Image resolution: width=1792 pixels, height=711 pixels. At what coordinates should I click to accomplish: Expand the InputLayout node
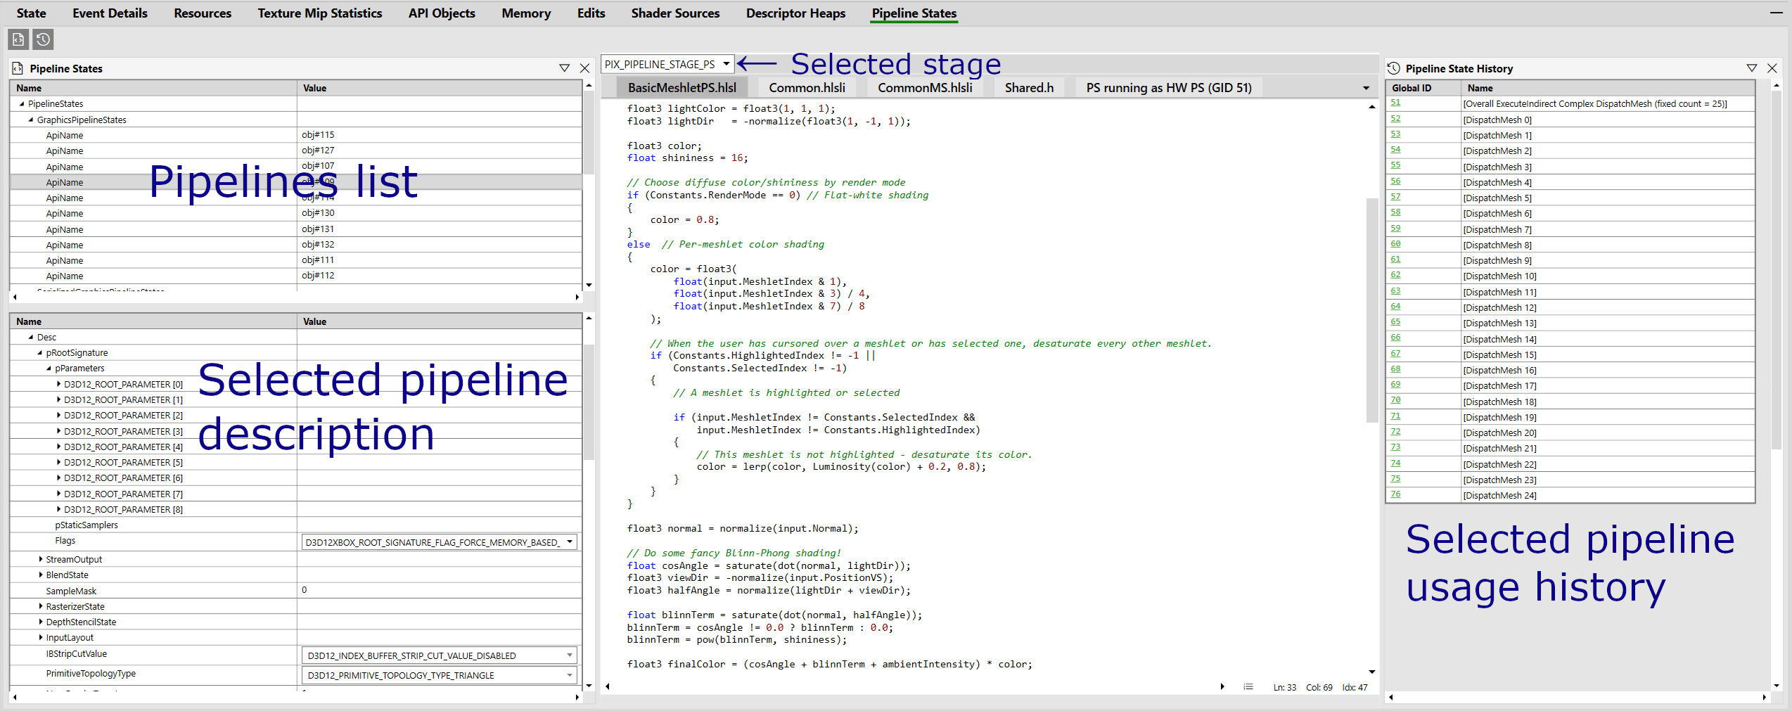point(41,637)
